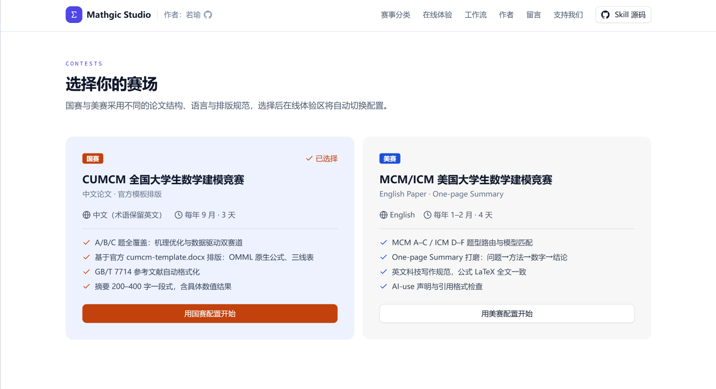This screenshot has height=389, width=716.
Task: Click the text GB/T 7714 参考文献自动格式化
Action: 147,272
